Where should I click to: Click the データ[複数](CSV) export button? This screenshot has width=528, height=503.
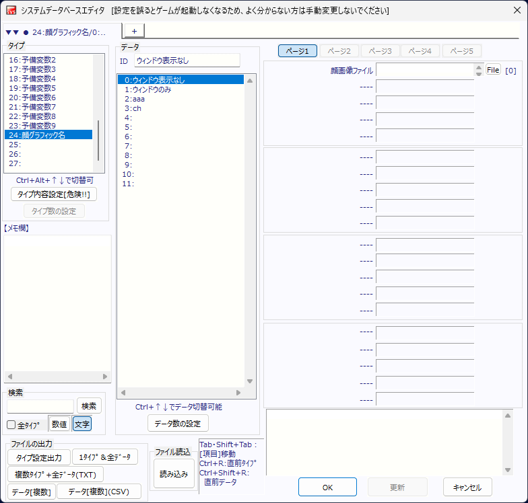[x=99, y=492]
